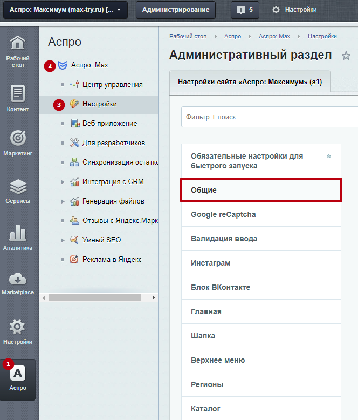Go to Настройки breadcrumb link
The height and width of the screenshot is (420, 358).
pos(322,36)
